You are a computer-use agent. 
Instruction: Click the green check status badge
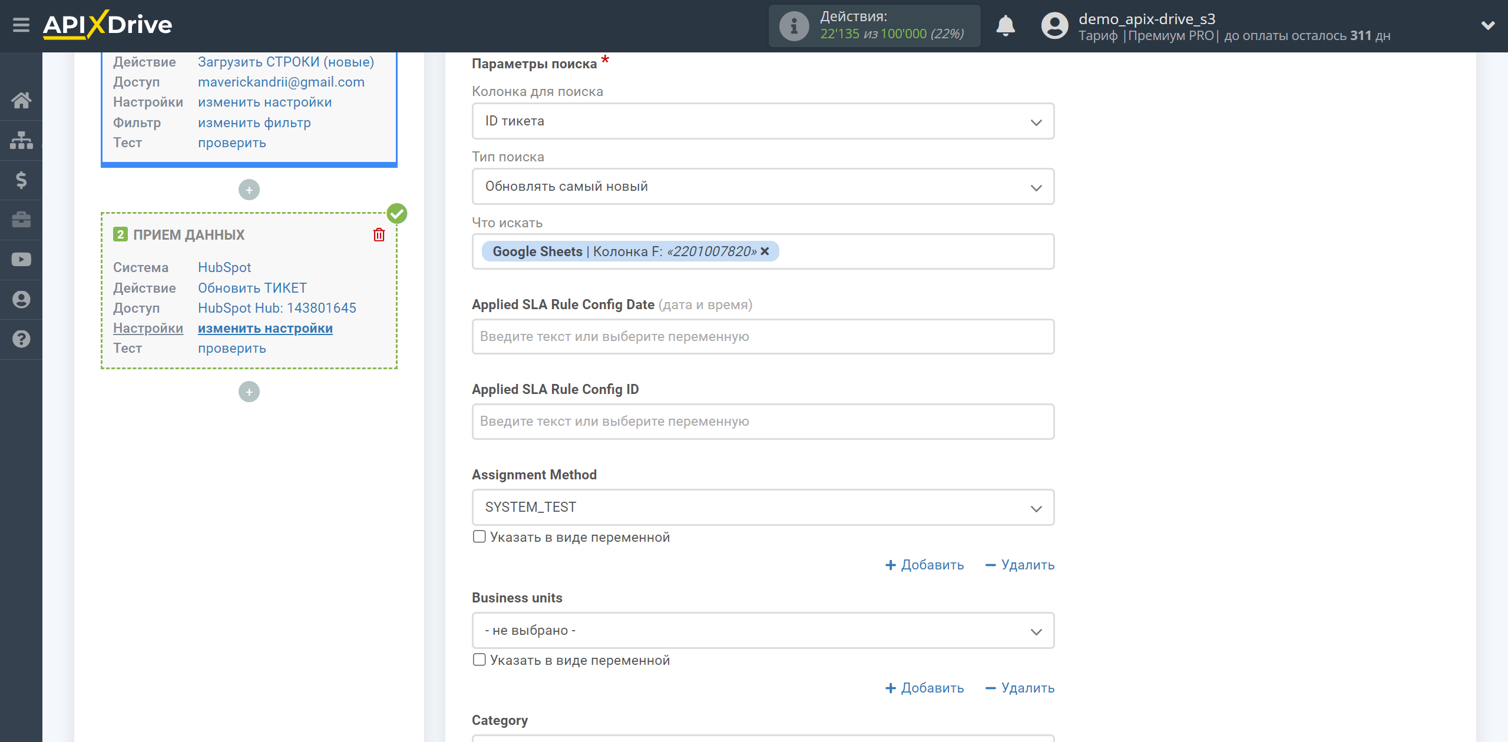[397, 213]
